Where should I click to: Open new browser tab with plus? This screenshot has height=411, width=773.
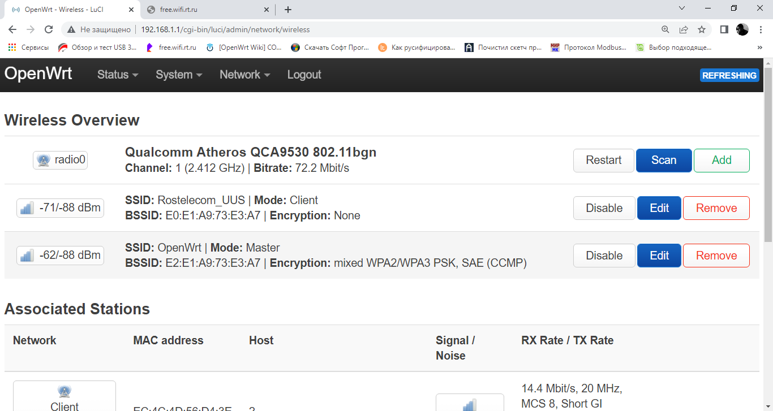[288, 10]
